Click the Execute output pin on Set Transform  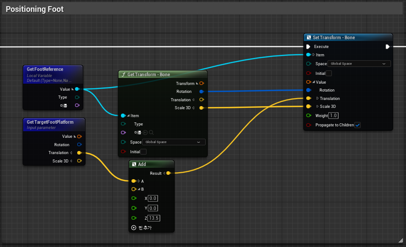(x=387, y=47)
